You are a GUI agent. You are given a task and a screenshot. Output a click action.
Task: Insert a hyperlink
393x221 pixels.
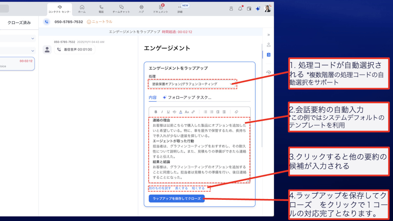(193, 112)
